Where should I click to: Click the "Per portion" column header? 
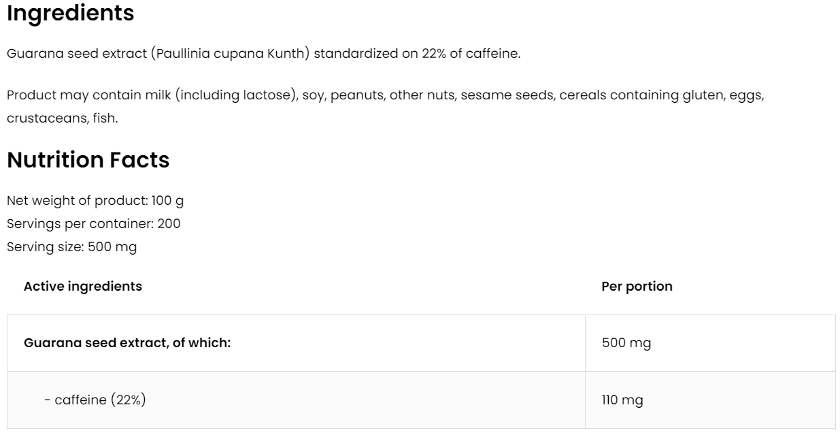(637, 287)
